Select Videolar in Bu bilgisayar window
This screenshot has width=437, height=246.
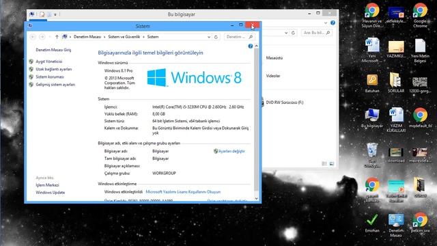(273, 76)
